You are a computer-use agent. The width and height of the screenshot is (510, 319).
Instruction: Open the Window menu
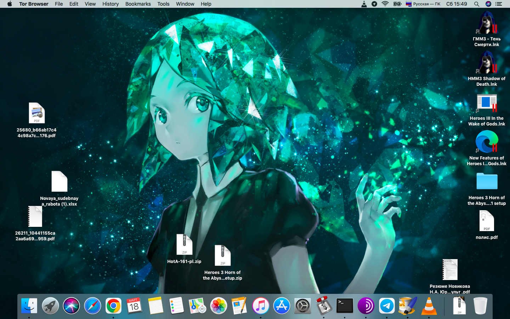point(185,4)
